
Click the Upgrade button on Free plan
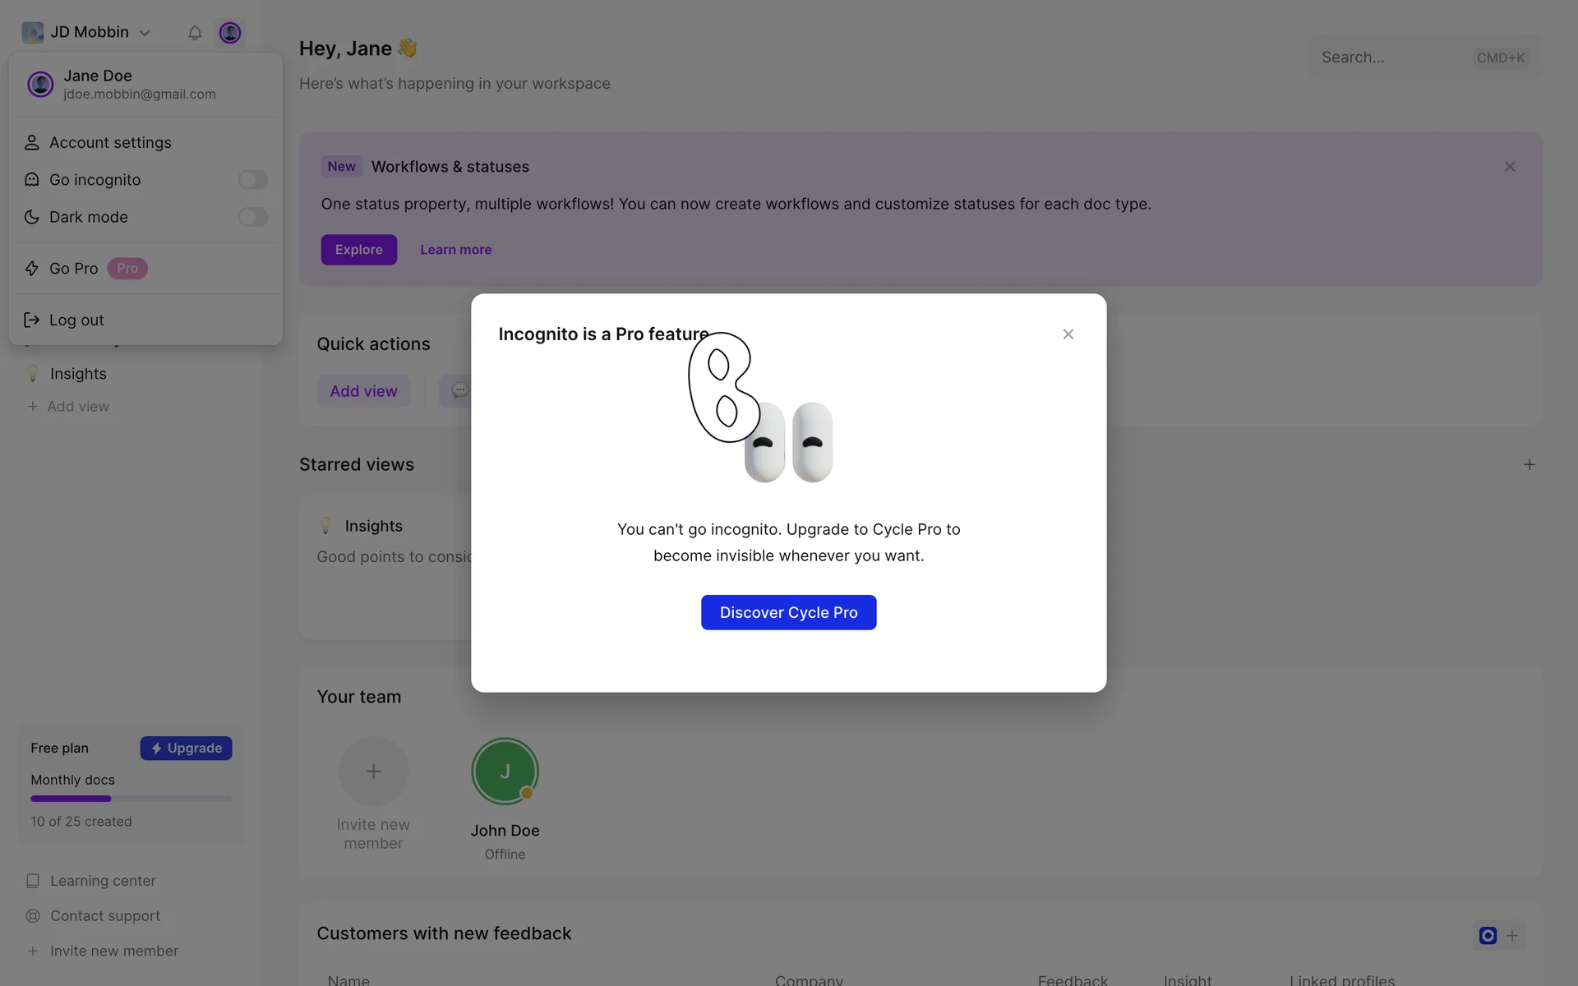pos(186,749)
